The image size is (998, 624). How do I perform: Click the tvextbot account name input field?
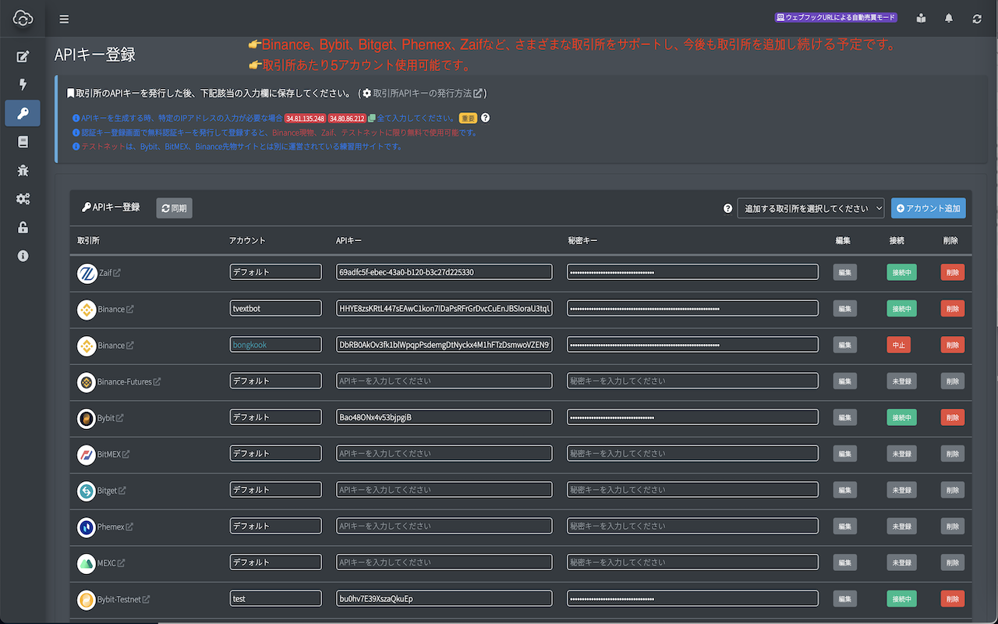pos(275,307)
